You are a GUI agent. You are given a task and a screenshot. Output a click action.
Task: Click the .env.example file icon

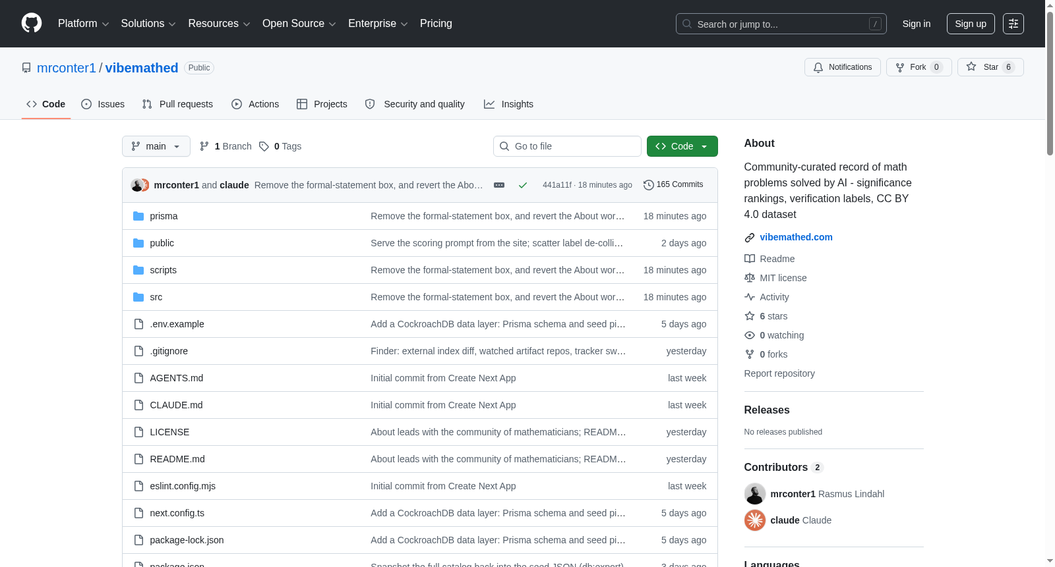point(138,324)
